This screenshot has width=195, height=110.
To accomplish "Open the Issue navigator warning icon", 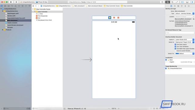I will 16,6.
